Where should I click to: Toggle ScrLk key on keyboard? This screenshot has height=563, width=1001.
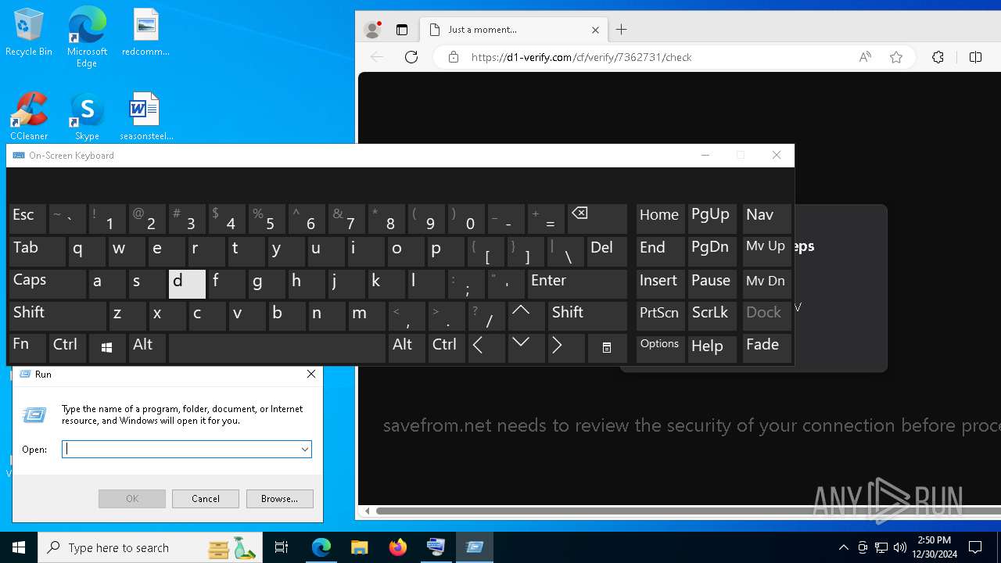[712, 315]
